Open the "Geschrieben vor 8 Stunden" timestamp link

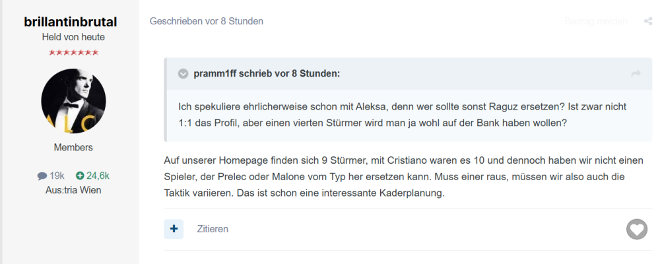[x=207, y=21]
